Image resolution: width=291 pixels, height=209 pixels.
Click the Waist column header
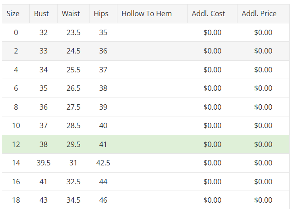point(71,13)
